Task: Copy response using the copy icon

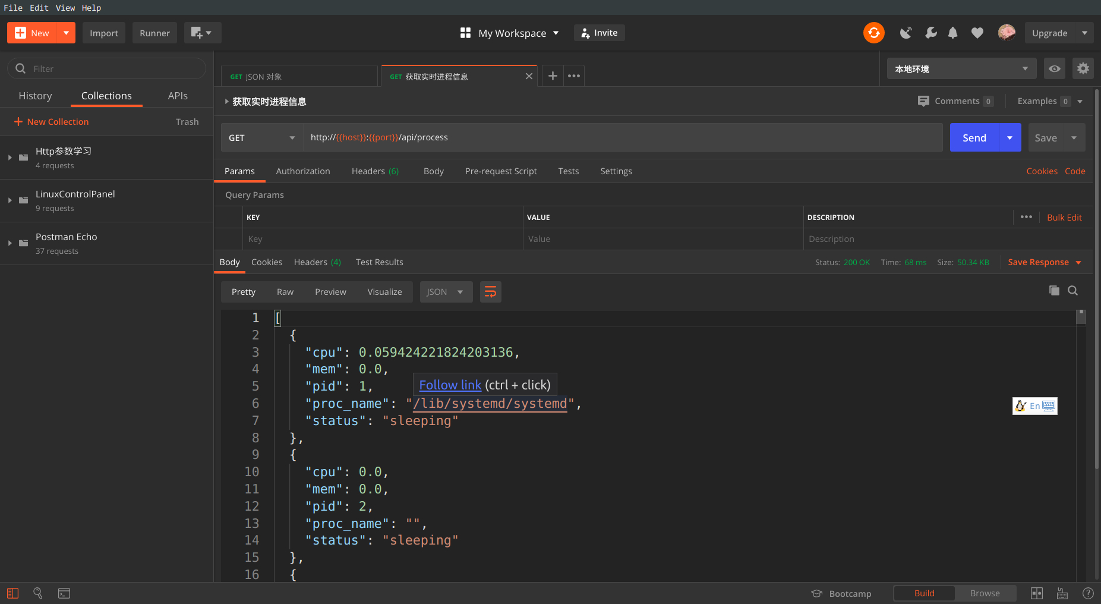Action: [x=1054, y=291]
